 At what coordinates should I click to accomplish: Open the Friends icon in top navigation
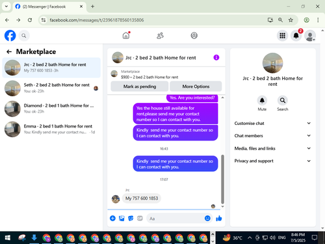[x=160, y=36]
